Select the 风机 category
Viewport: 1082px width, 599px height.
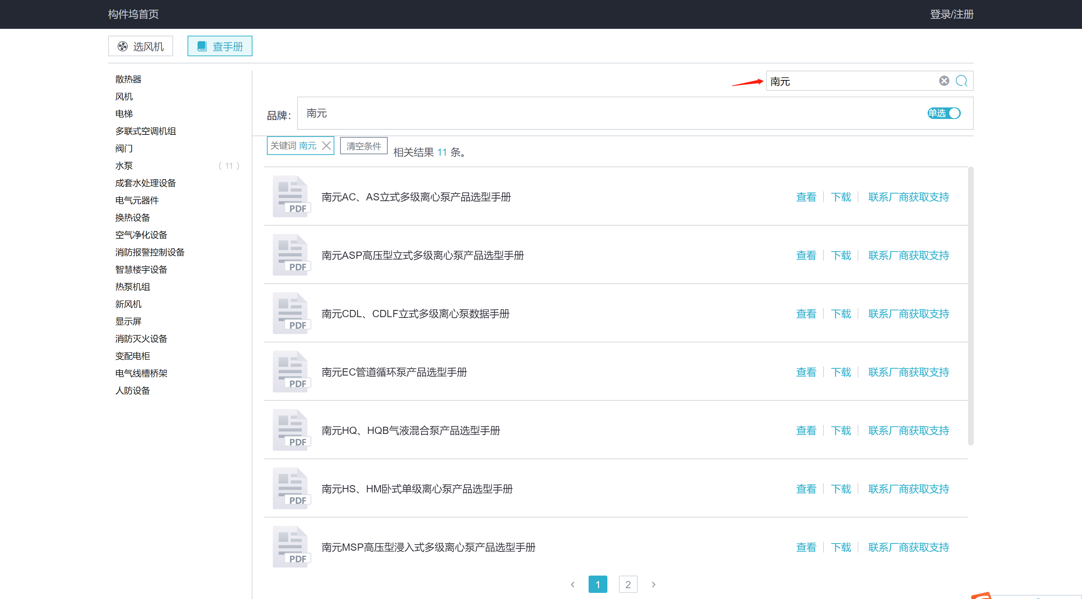pos(124,96)
